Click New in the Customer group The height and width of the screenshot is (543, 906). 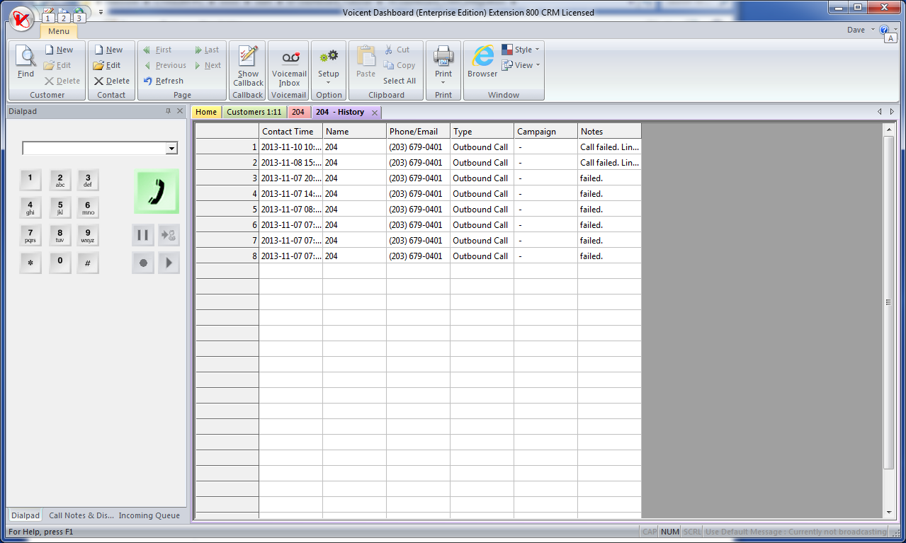59,50
